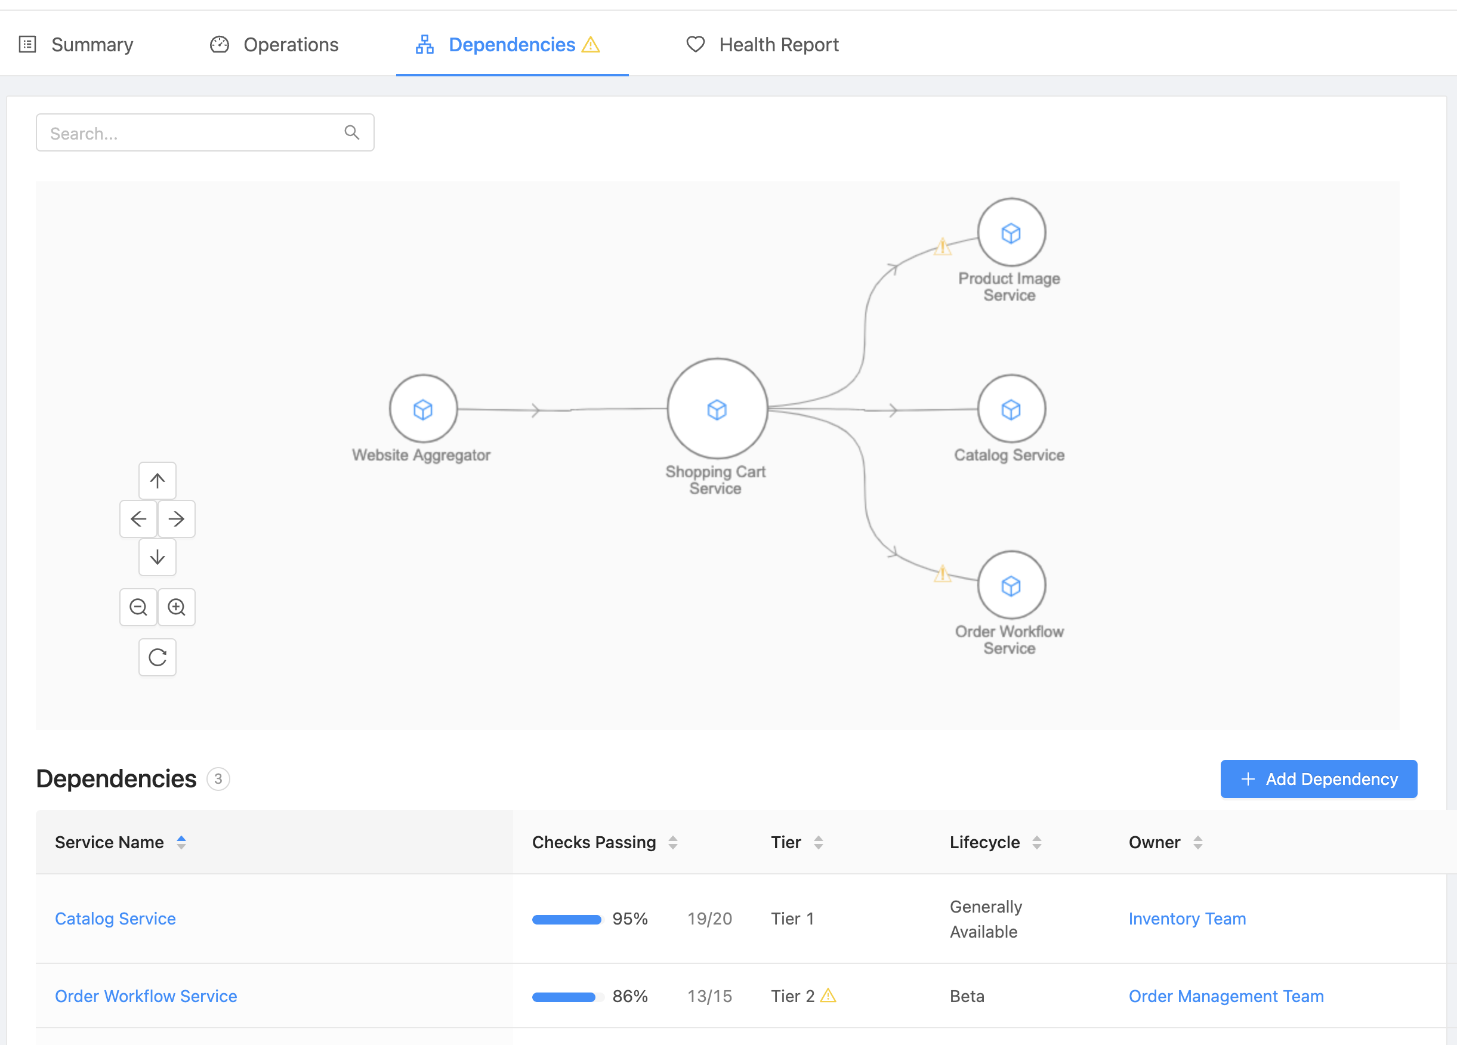
Task: Open the Summary tab
Action: (76, 44)
